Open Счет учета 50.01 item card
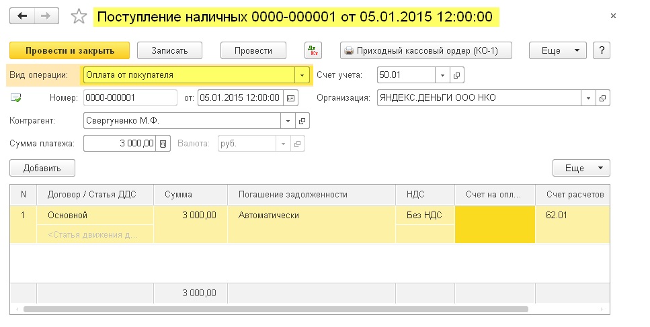 point(456,75)
